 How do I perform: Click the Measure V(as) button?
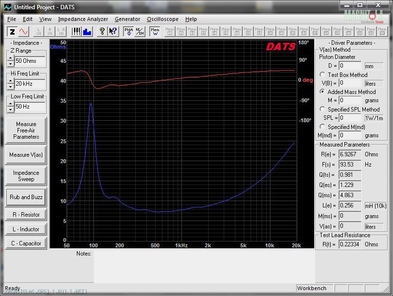coord(26,155)
